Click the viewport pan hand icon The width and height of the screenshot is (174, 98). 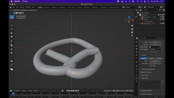132,29
